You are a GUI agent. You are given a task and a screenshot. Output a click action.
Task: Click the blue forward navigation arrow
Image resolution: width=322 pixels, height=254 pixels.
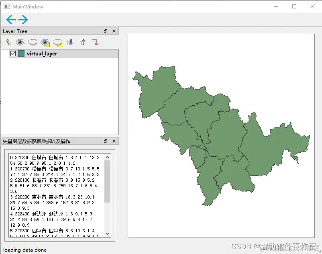coord(22,19)
